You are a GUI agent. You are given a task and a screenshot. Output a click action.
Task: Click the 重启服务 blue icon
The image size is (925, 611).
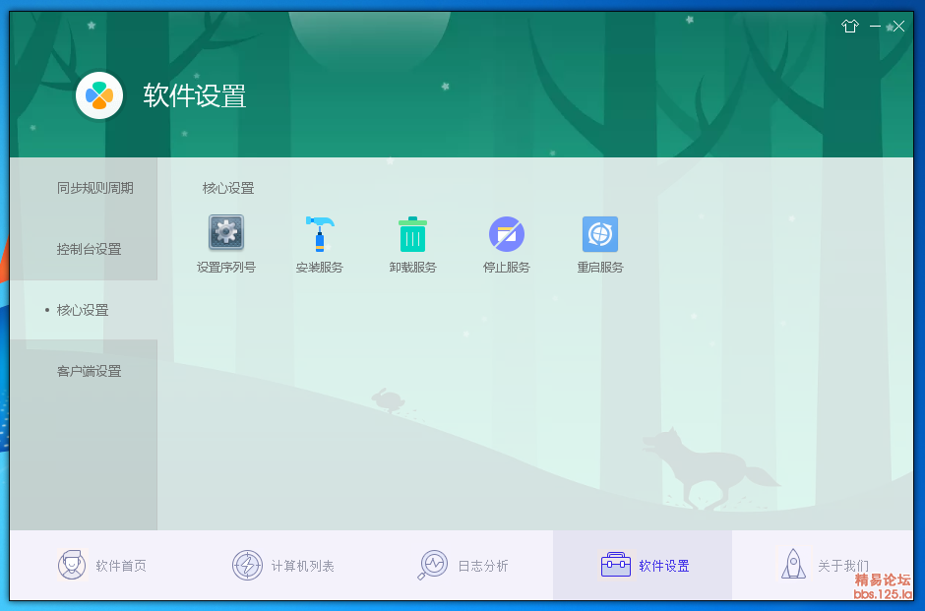coord(600,234)
